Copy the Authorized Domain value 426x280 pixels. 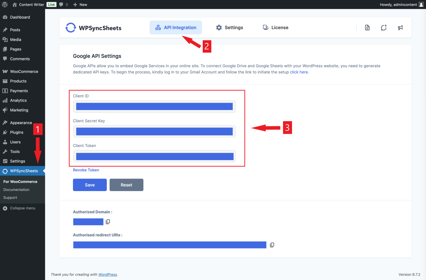pos(108,222)
